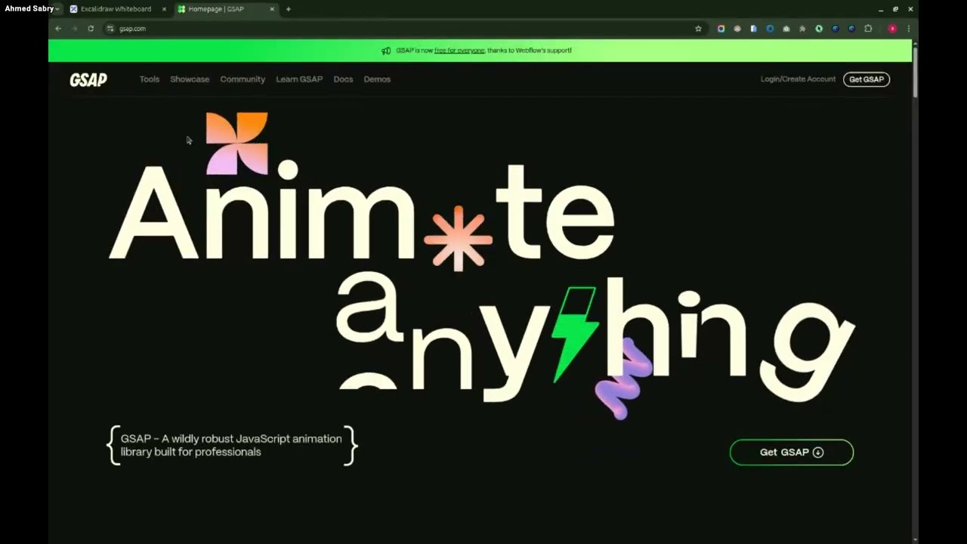
Task: Bookmark this page with the star icon
Action: pos(698,29)
